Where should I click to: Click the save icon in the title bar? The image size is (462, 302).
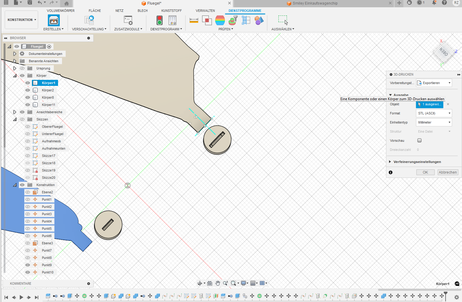29,3
